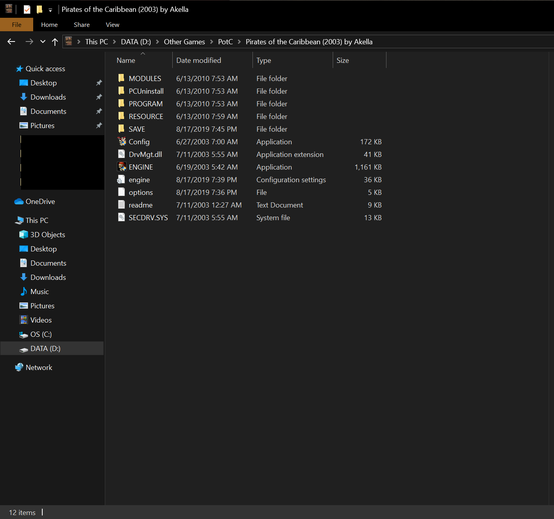Click the Quick access star icon
Image resolution: width=554 pixels, height=519 pixels.
pos(19,69)
